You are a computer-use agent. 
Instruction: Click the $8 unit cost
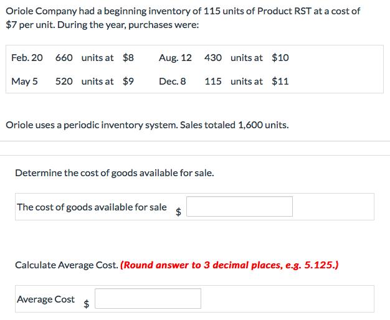click(x=128, y=58)
